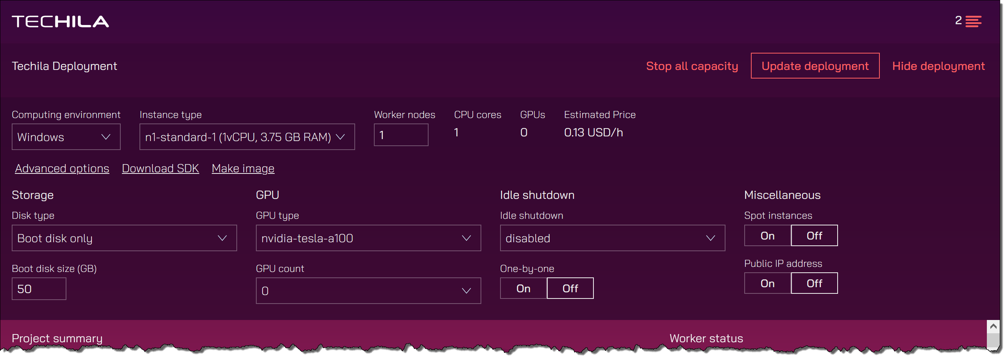1006x361 pixels.
Task: Open the Advanced options link
Action: 62,168
